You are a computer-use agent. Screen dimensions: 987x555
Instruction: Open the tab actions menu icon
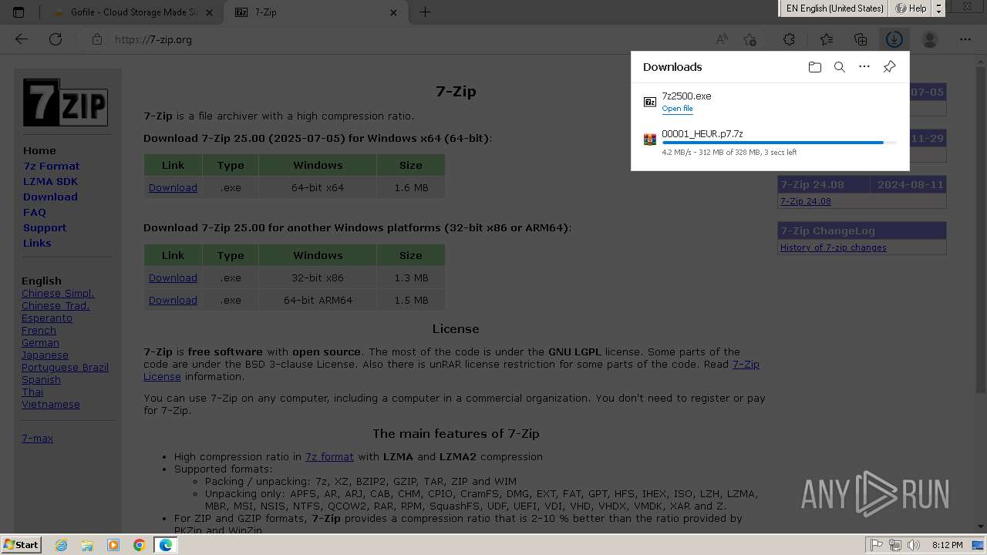pos(19,12)
